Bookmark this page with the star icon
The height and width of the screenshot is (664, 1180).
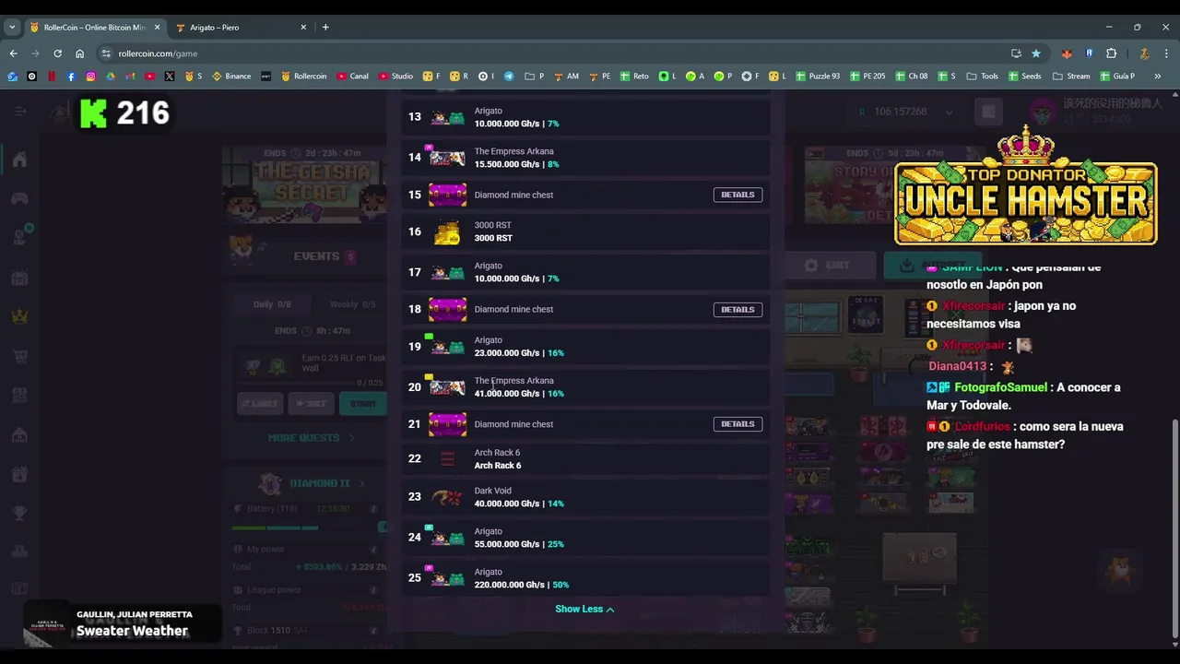click(1036, 53)
